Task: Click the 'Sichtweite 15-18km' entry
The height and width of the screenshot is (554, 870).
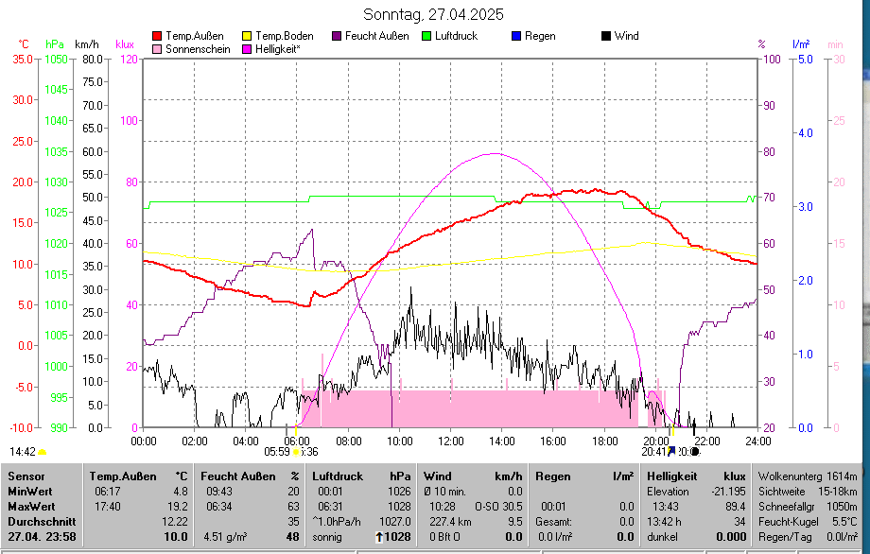Action: (808, 492)
